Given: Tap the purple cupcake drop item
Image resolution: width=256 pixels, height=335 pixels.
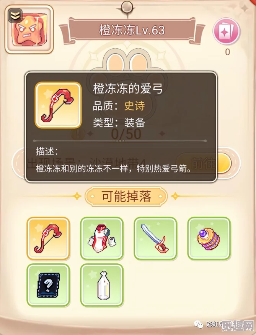Looking at the screenshot, I should (x=209, y=239).
